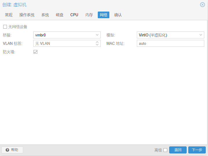The width and height of the screenshot is (208, 156).
Task: Open the 内存 tab
Action: (x=89, y=15)
